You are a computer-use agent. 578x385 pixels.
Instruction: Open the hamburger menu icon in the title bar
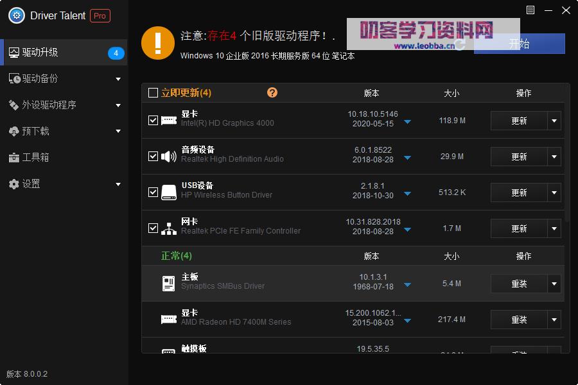(x=530, y=10)
